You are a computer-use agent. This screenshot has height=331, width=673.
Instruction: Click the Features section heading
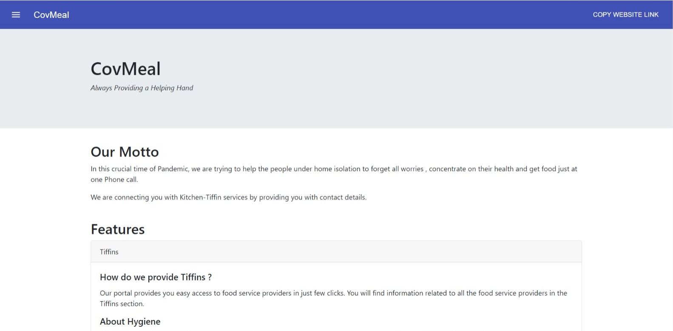click(x=118, y=229)
